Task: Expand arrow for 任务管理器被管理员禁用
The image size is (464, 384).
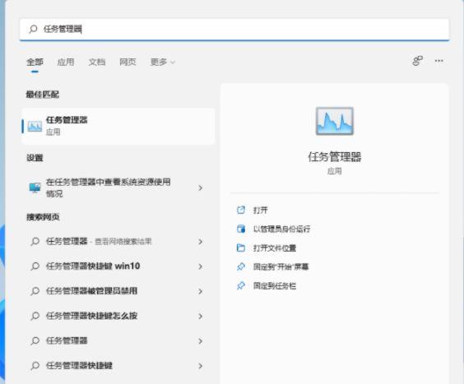Action: click(201, 291)
